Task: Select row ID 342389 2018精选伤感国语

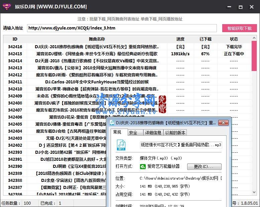Action: tap(55, 174)
